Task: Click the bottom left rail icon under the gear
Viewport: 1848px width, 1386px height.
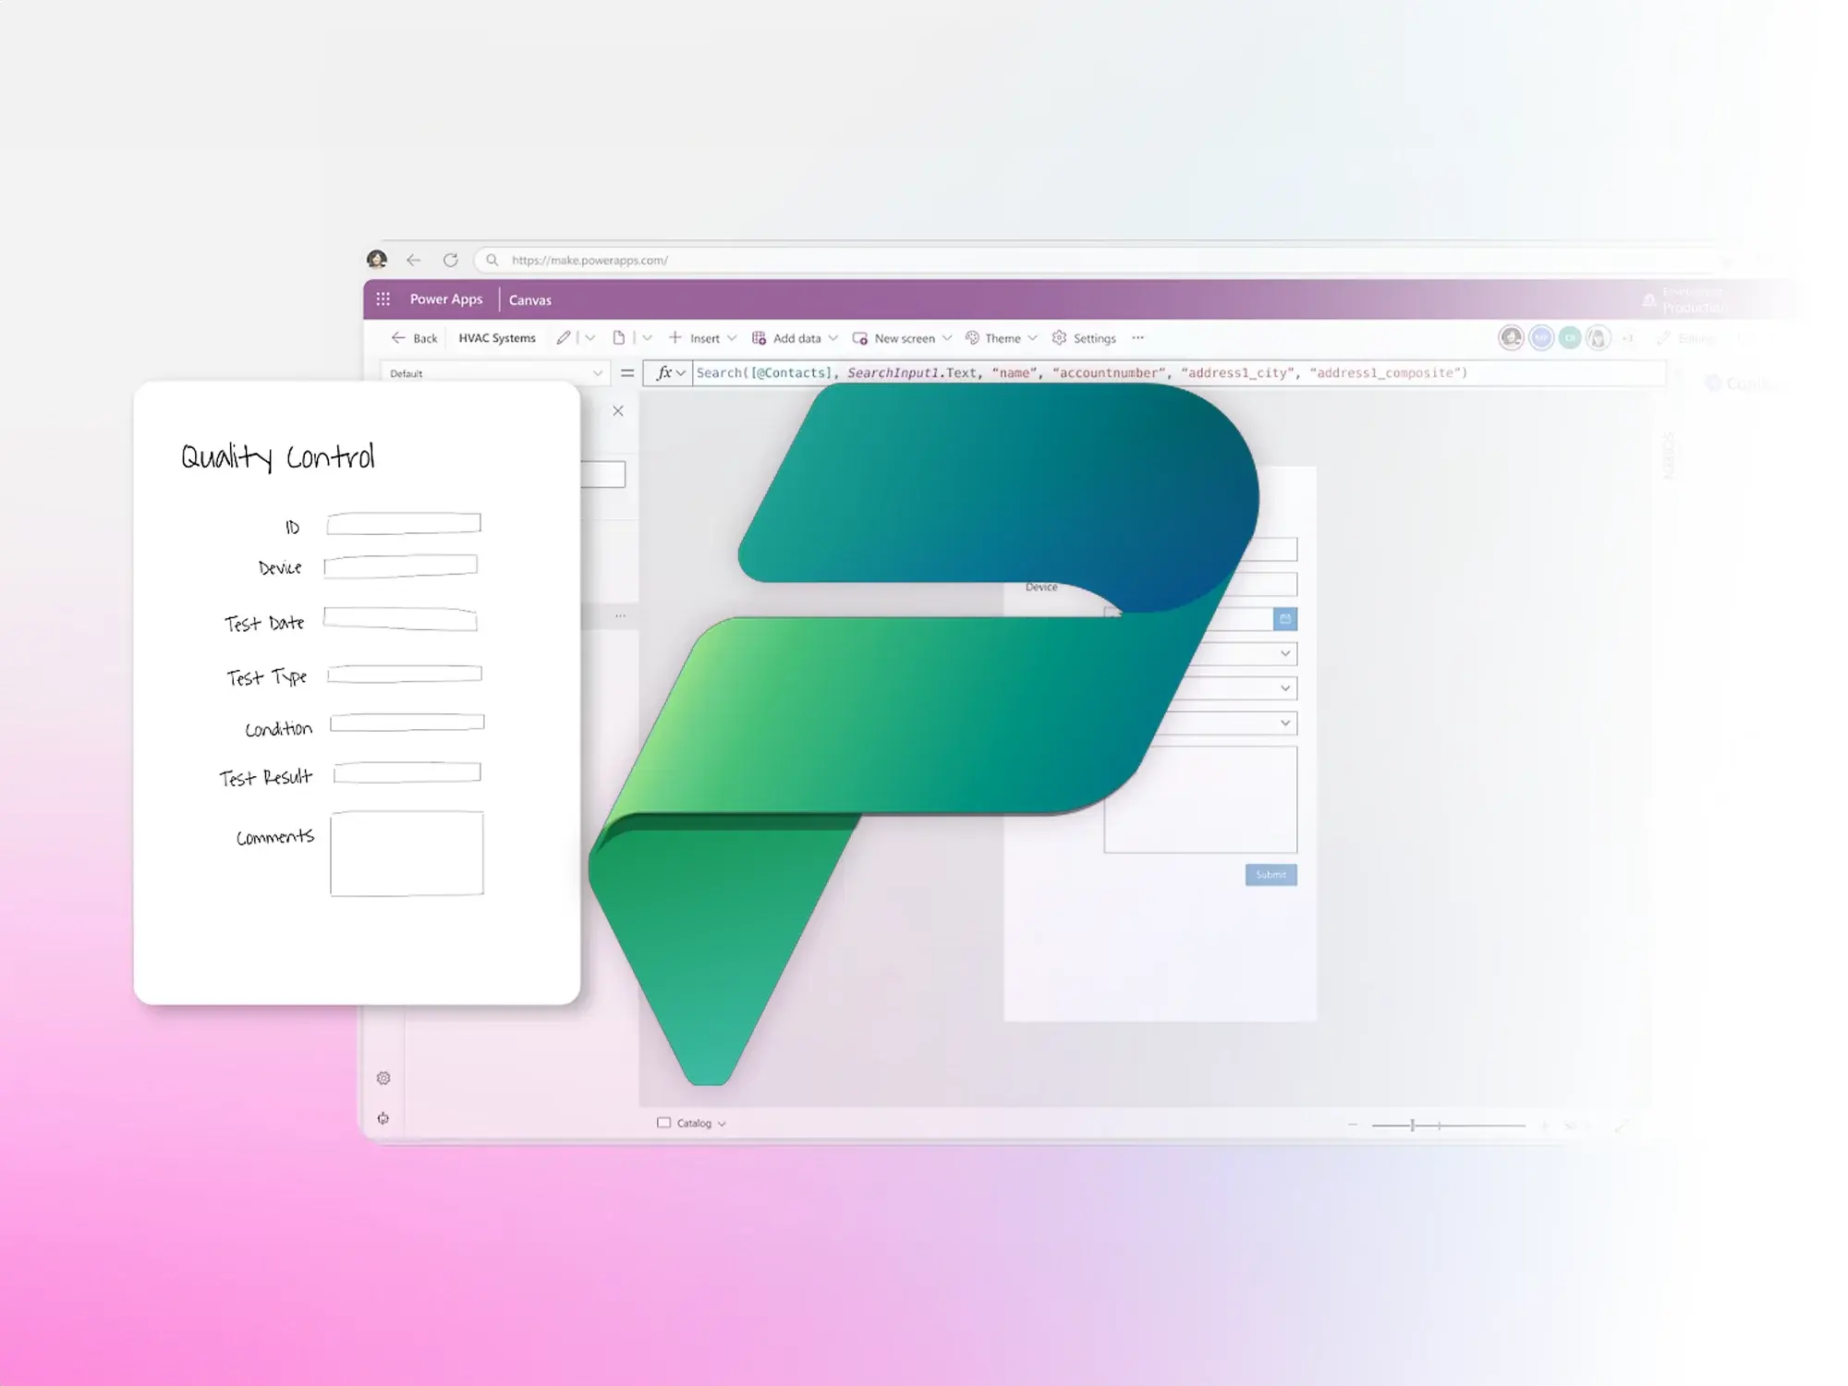Action: pos(383,1119)
